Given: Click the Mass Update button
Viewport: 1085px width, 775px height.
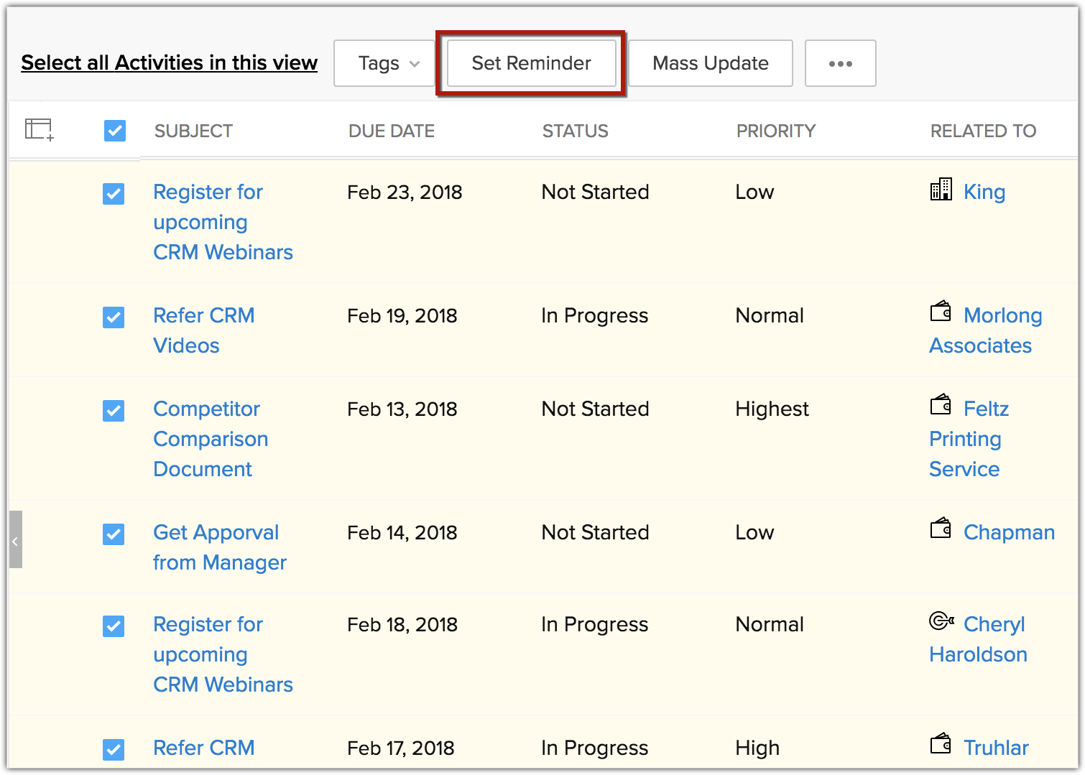Looking at the screenshot, I should [x=710, y=63].
